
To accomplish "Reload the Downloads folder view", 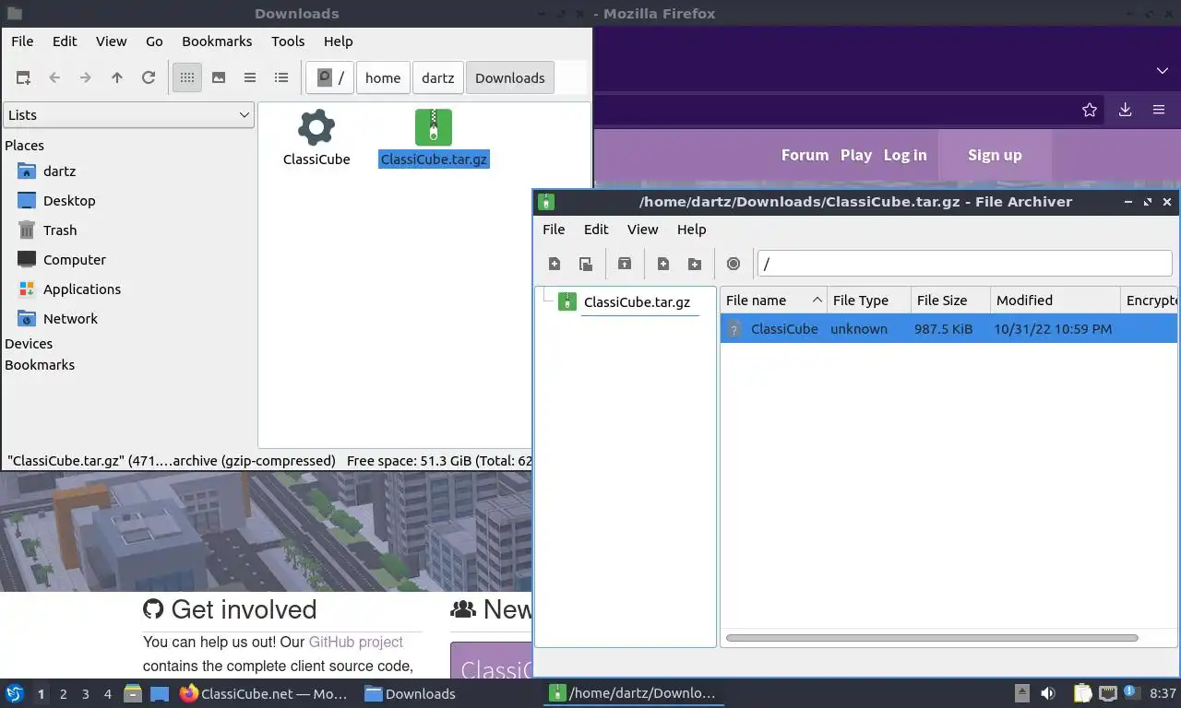I will point(149,77).
